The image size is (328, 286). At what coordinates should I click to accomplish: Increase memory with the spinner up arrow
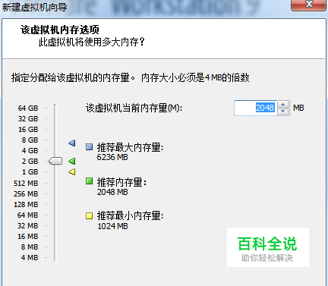pos(283,105)
